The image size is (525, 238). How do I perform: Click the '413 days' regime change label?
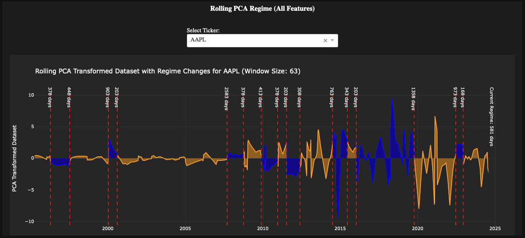[x=261, y=97]
